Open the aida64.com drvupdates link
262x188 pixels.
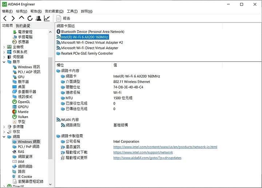pyautogui.click(x=147, y=158)
